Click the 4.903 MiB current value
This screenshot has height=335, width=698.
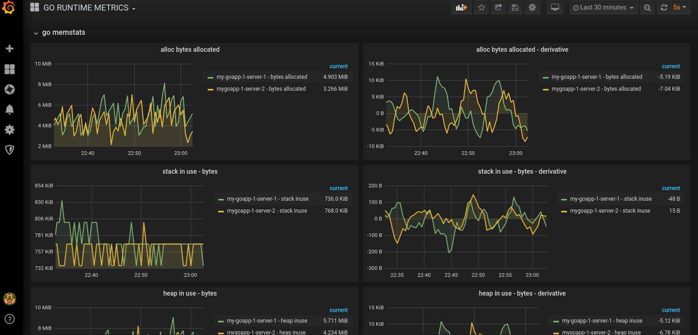click(335, 77)
